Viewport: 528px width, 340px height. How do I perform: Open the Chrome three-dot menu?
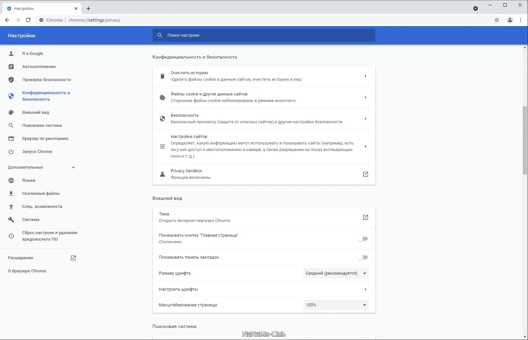click(520, 20)
